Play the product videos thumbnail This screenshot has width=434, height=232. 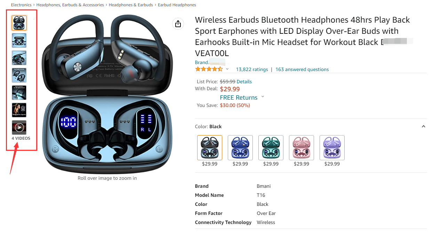19,127
